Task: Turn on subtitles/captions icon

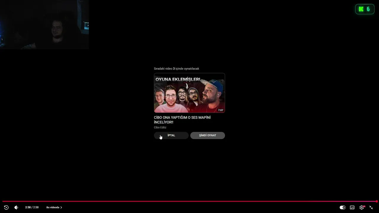Action: (x=352, y=207)
